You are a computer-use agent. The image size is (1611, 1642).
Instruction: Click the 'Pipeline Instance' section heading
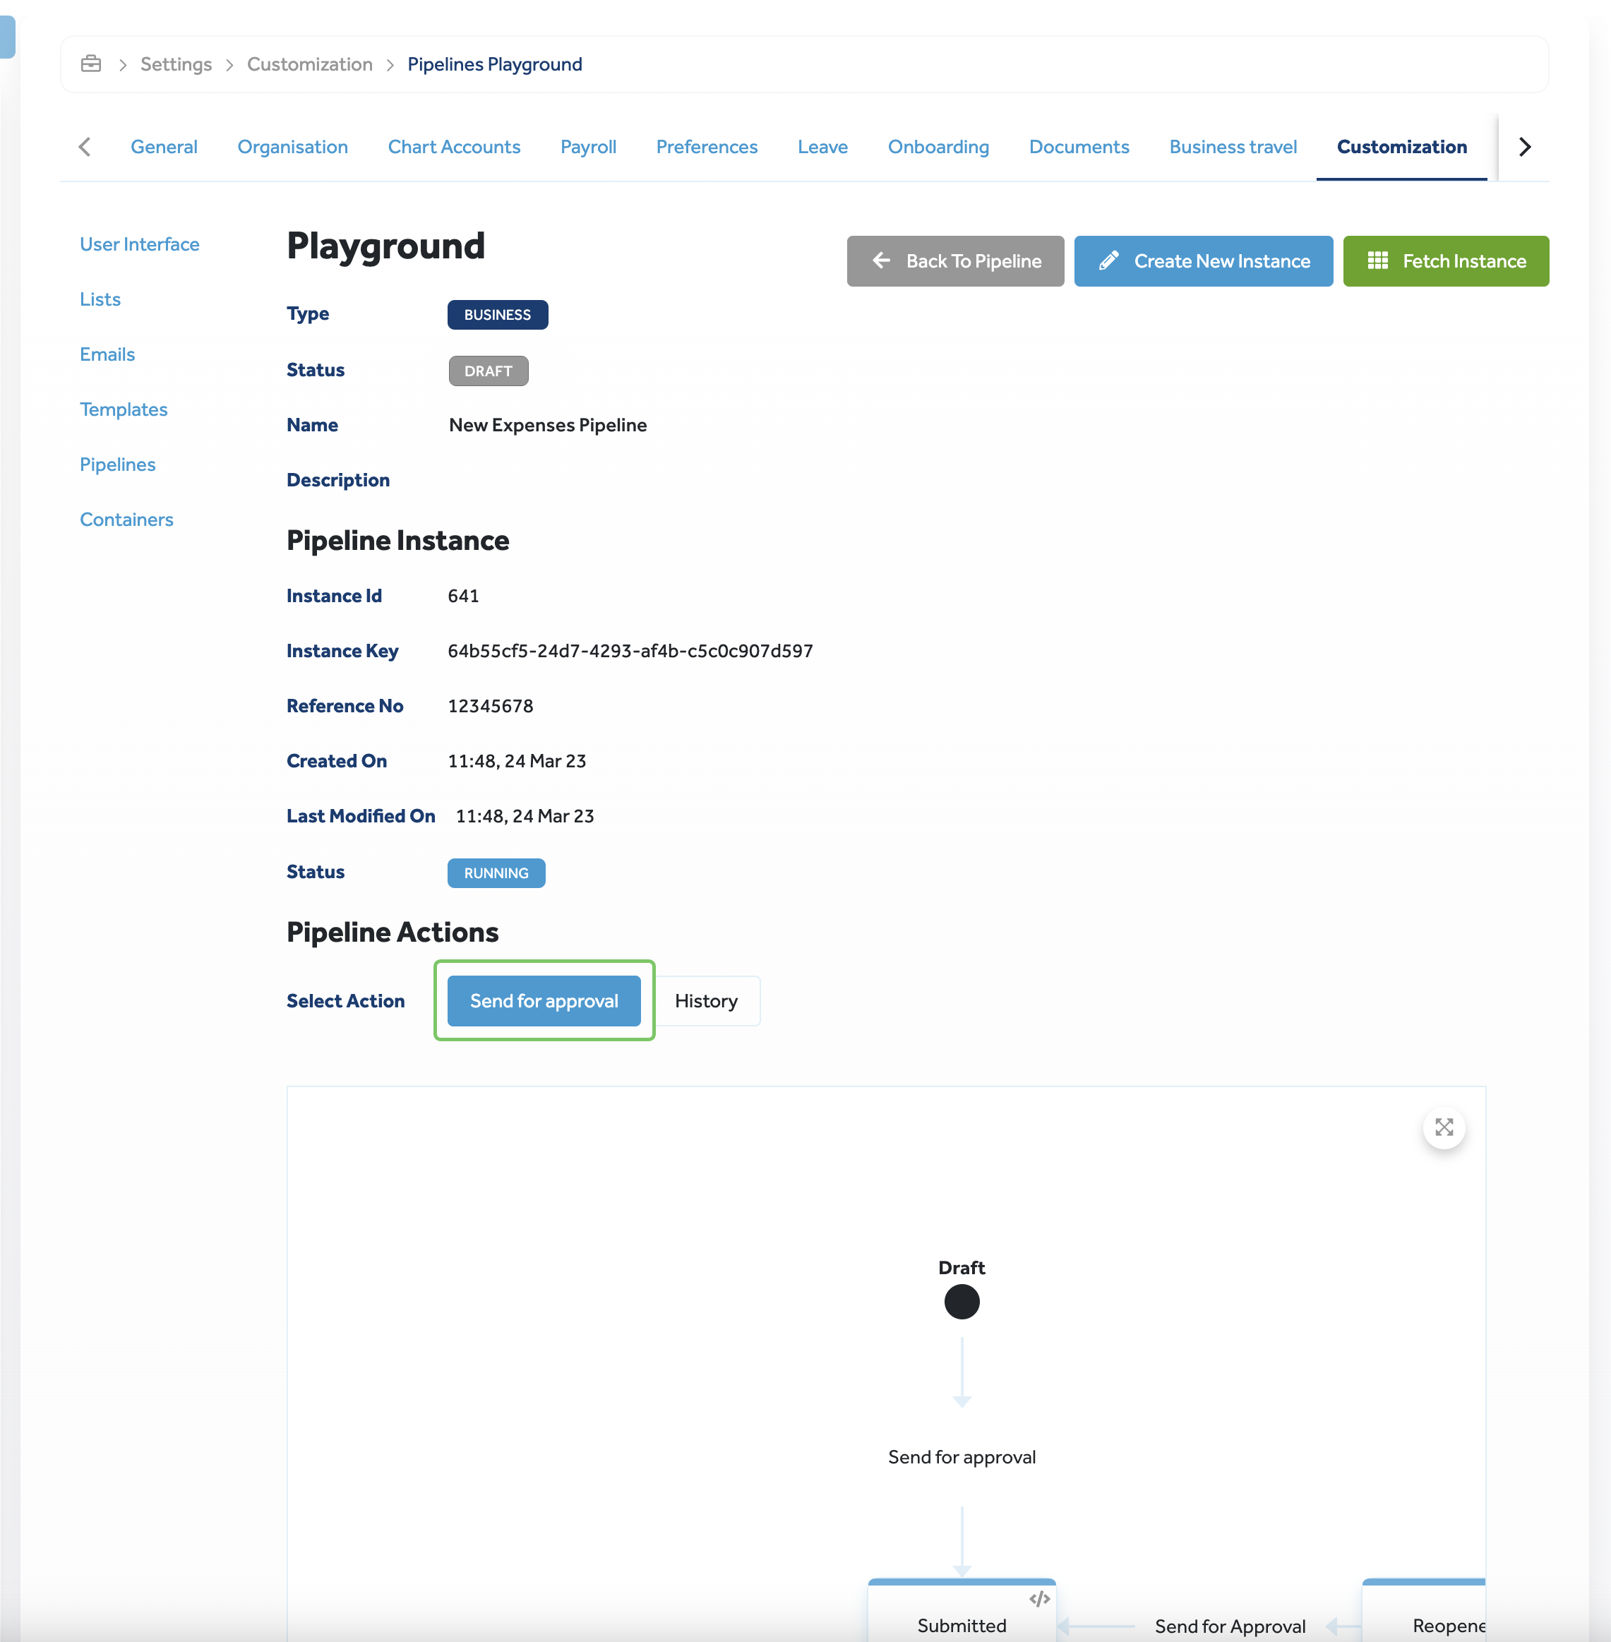point(397,541)
